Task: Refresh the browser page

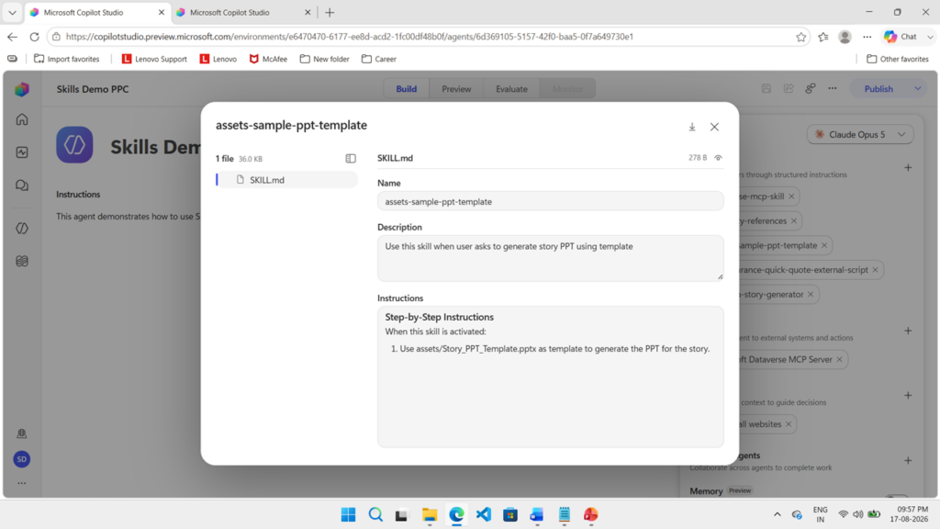Action: coord(34,37)
